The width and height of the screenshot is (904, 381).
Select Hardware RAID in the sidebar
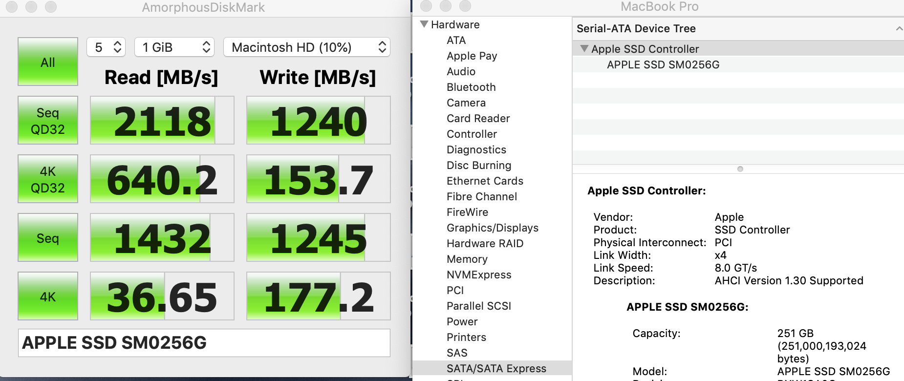coord(485,243)
